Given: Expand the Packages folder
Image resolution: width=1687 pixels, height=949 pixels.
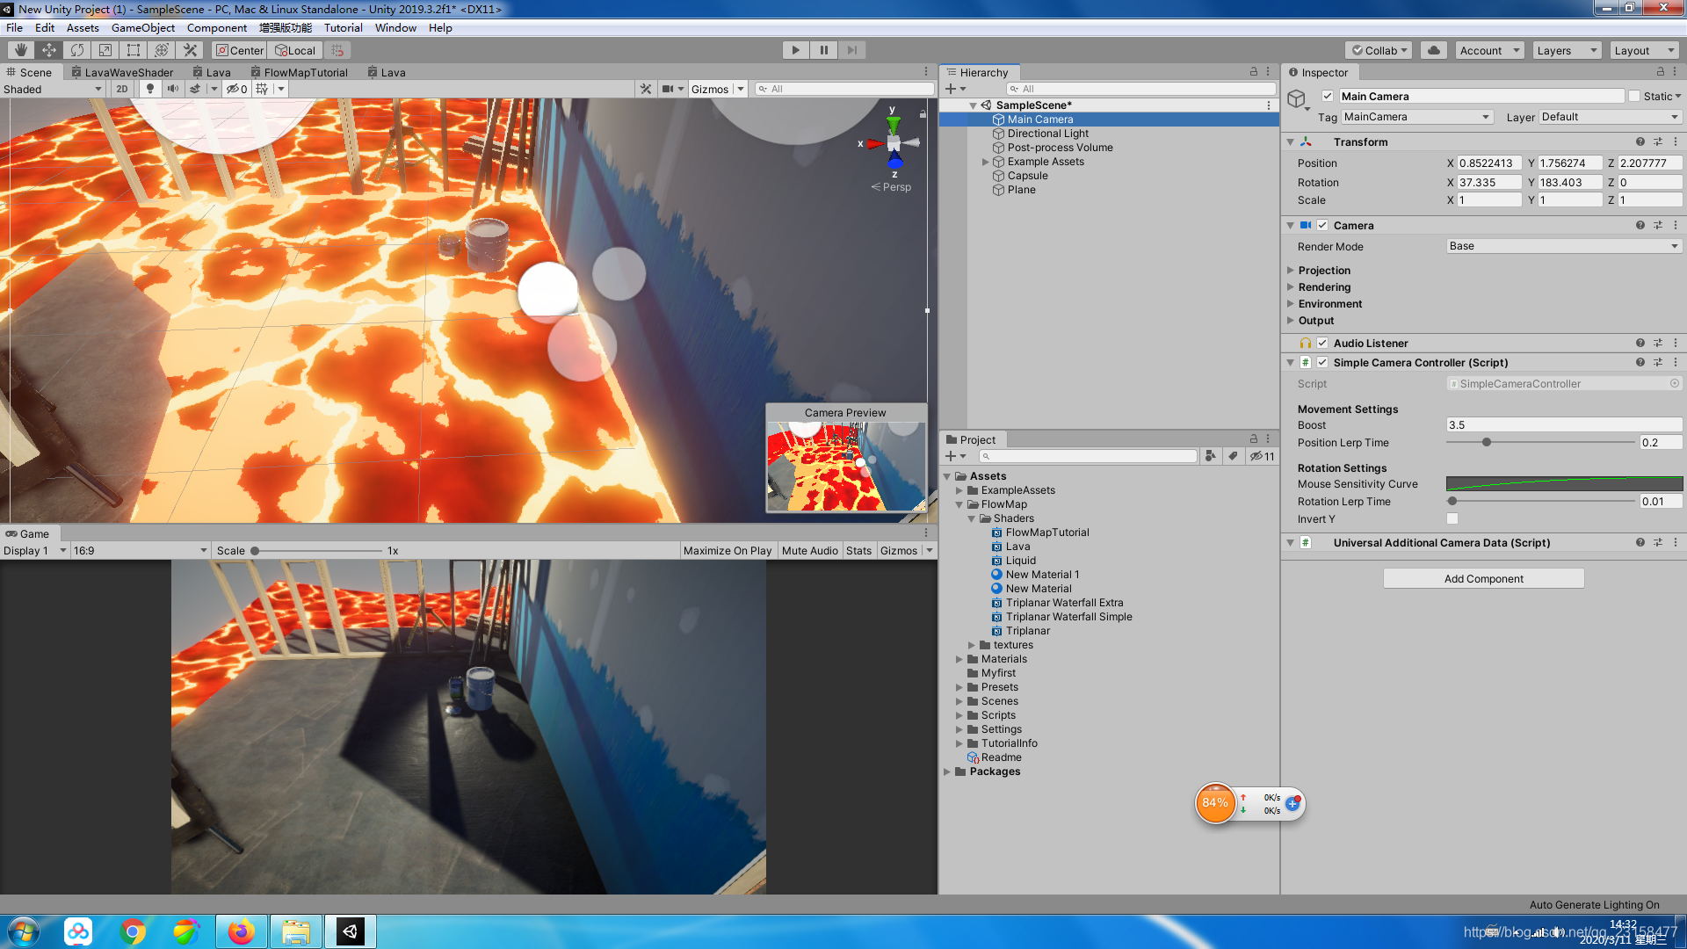Looking at the screenshot, I should [947, 772].
